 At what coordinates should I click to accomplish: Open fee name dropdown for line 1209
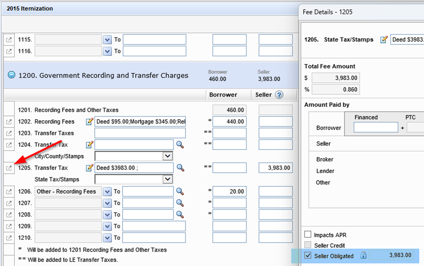click(x=107, y=226)
